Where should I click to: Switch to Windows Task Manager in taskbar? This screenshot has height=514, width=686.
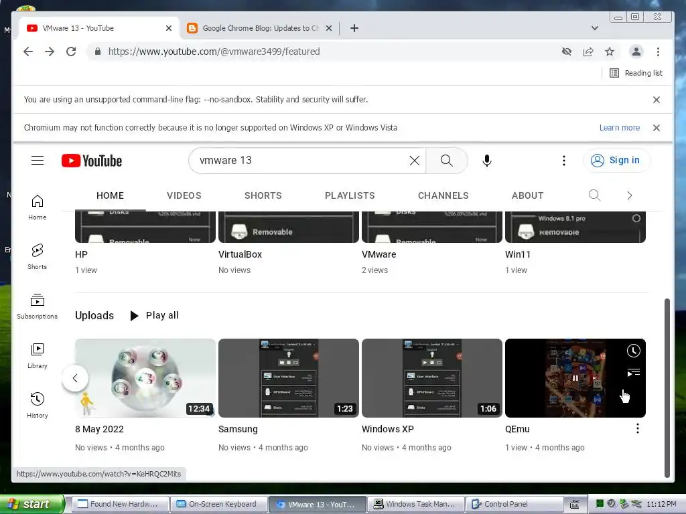[x=415, y=504]
